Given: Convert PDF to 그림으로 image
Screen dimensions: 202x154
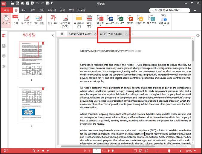Looking at the screenshot, I should 140,20.
